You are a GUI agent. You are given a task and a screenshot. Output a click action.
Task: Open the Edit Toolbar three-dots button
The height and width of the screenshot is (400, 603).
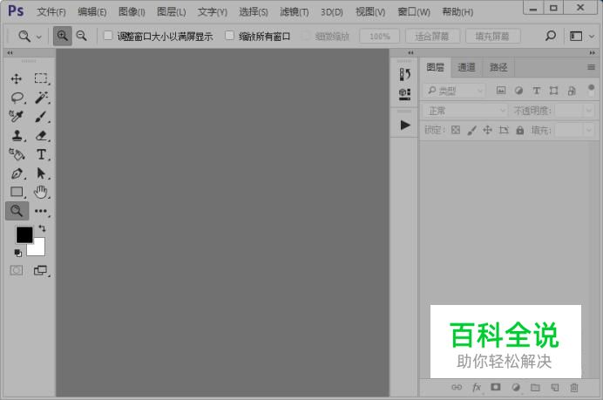click(x=41, y=211)
